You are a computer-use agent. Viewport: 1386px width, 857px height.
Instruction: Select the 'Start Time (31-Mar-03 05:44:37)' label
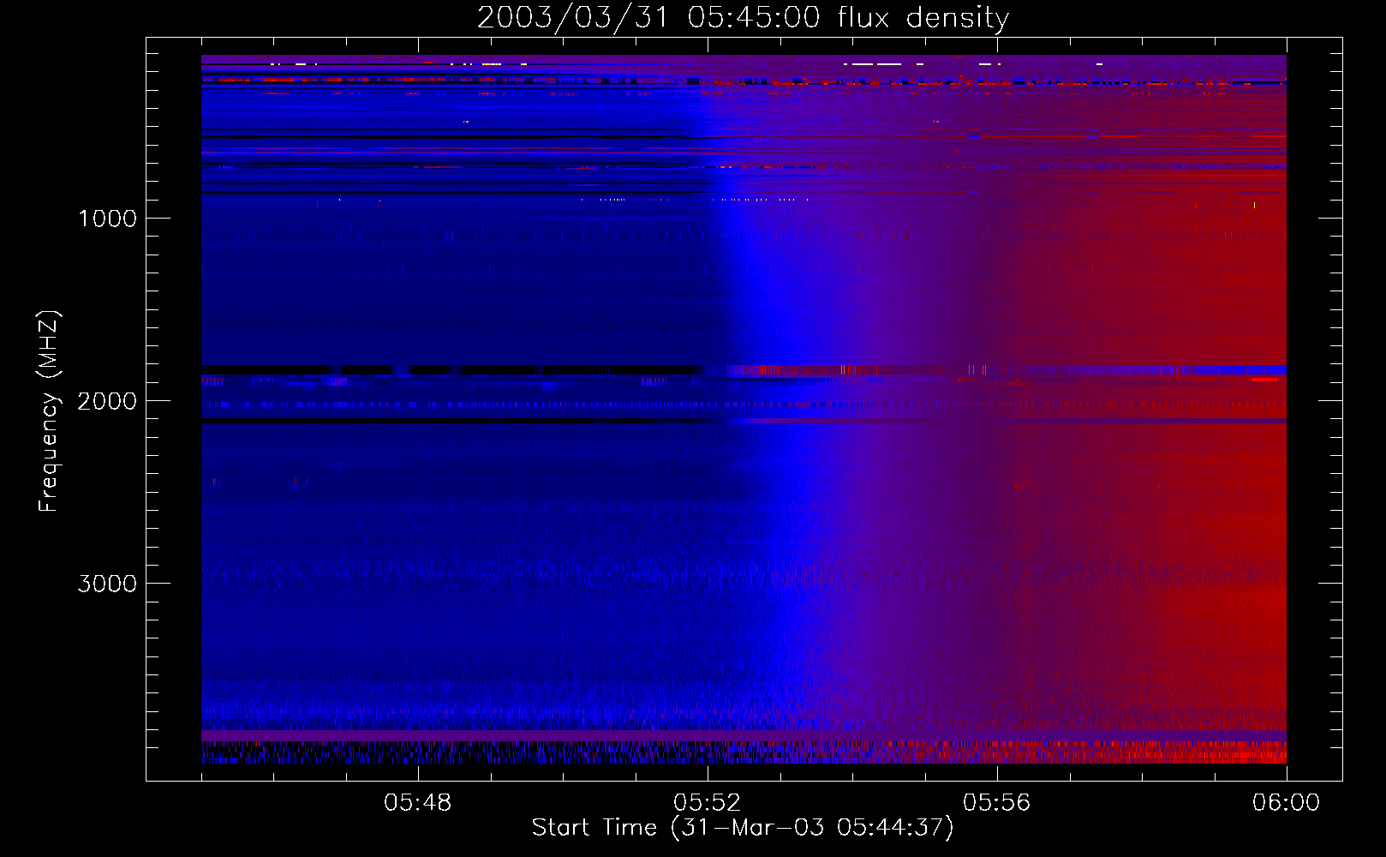(x=743, y=828)
